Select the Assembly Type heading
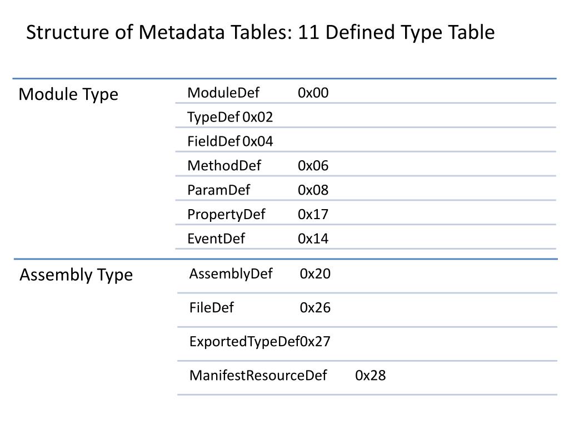The width and height of the screenshot is (569, 426). (76, 275)
